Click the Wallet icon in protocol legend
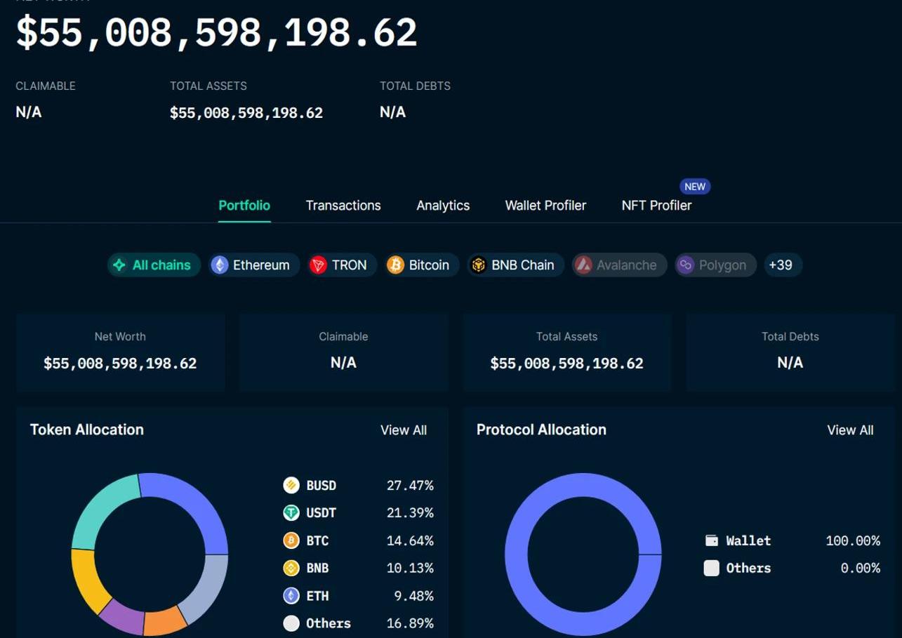Screen dimensions: 902x638 pos(712,540)
